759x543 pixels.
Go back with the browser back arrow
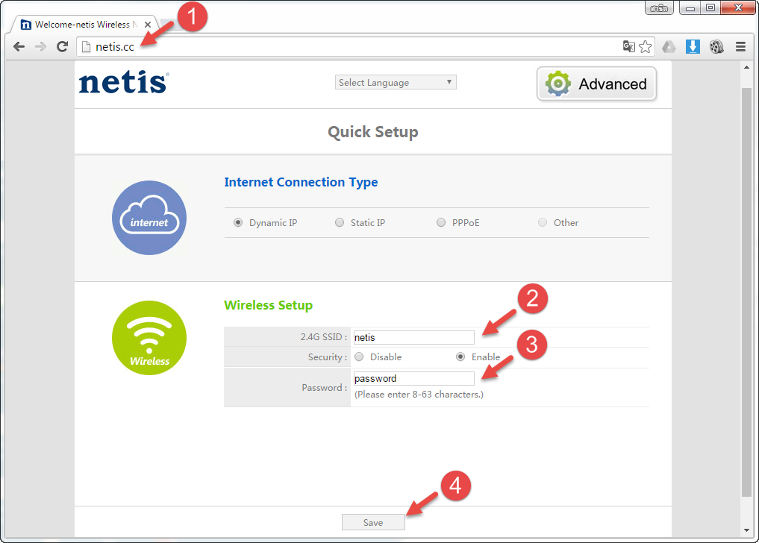pyautogui.click(x=19, y=46)
